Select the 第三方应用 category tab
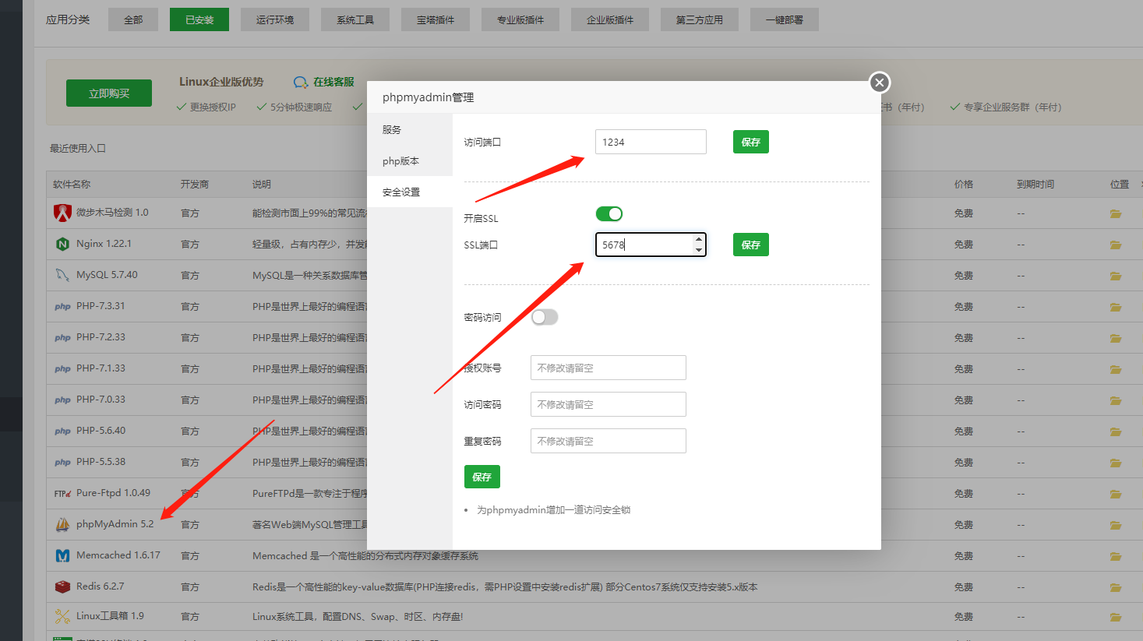The image size is (1143, 641). click(x=700, y=19)
